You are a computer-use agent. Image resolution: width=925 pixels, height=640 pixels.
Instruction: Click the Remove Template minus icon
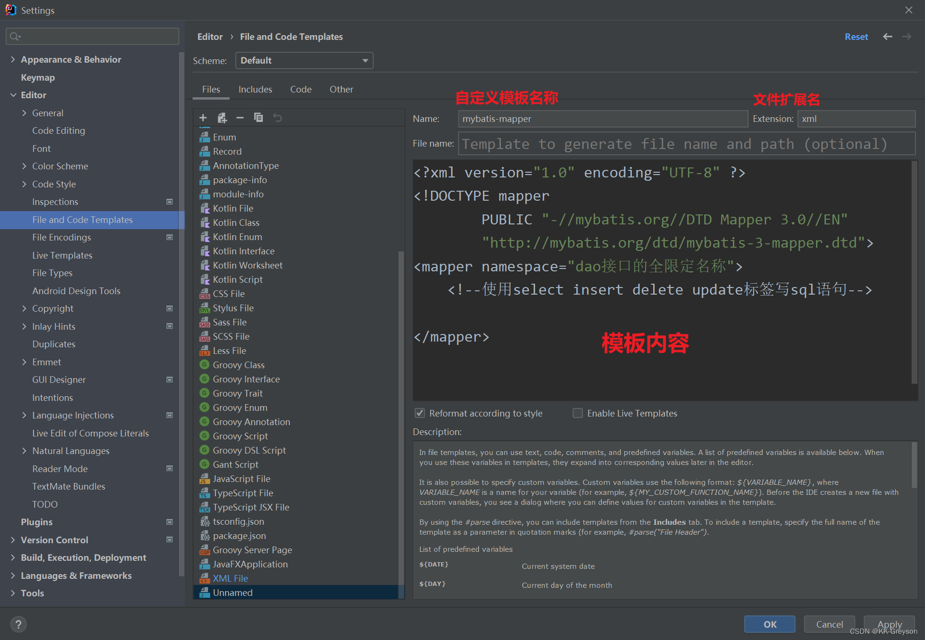point(240,118)
